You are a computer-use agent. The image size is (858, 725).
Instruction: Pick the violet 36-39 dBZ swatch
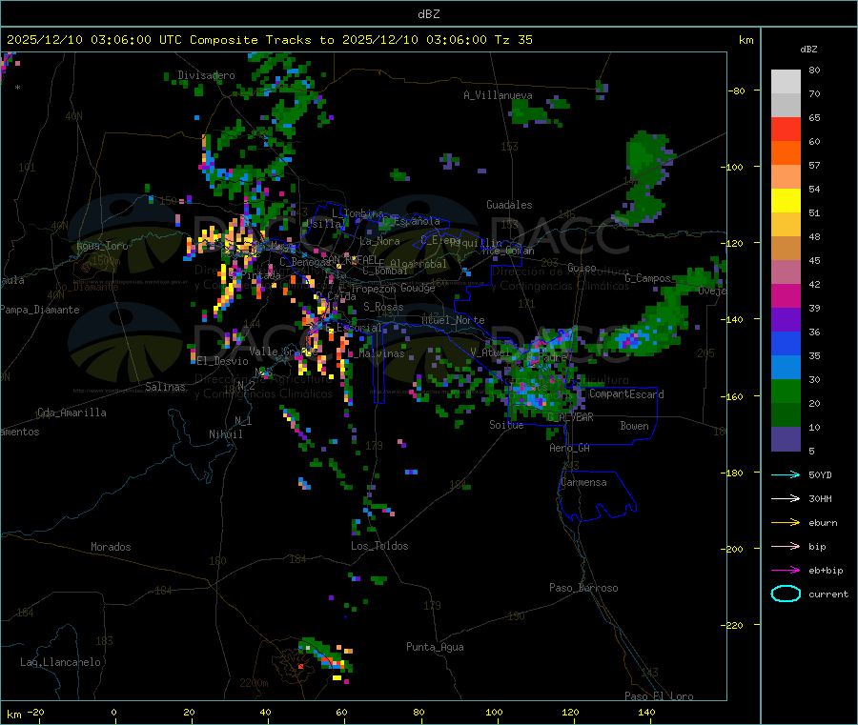(786, 320)
